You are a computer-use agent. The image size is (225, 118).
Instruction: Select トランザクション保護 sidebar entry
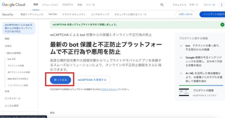[x=18, y=85]
